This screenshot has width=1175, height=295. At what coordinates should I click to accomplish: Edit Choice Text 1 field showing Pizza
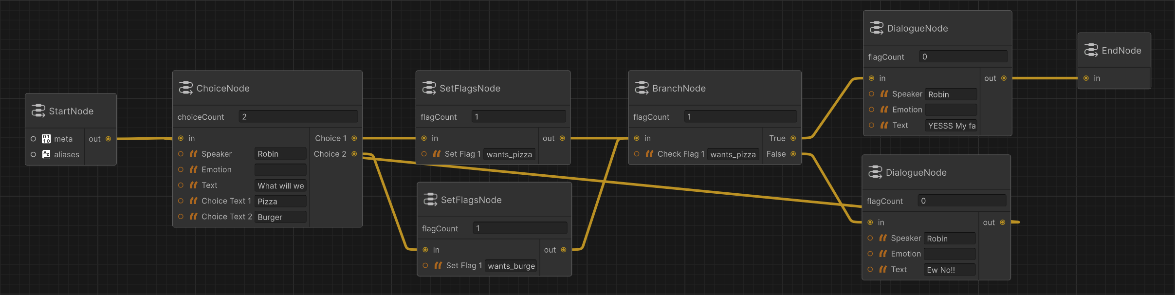coord(280,201)
